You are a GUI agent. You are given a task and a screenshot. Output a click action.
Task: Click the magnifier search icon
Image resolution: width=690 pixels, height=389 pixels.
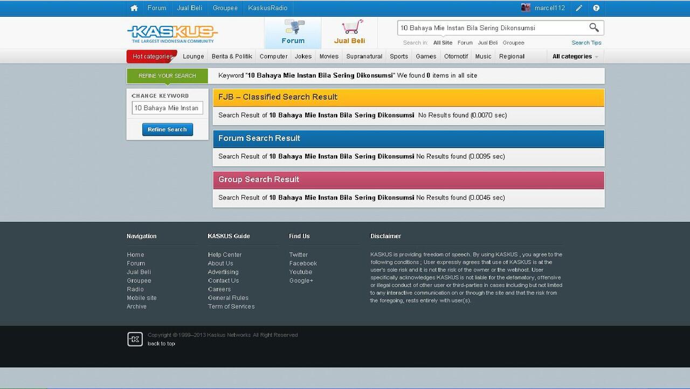tap(594, 27)
